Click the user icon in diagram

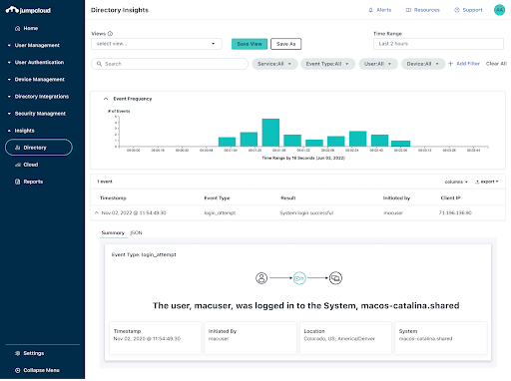(261, 278)
